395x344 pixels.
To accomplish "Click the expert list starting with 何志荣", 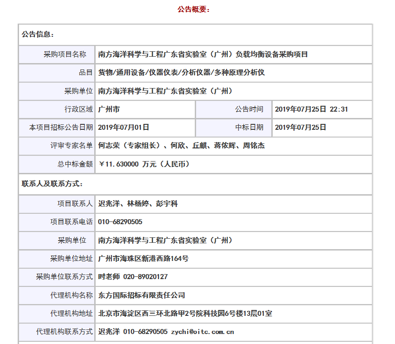I will tap(181, 146).
